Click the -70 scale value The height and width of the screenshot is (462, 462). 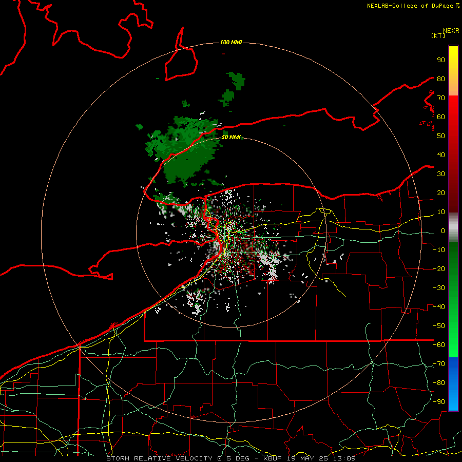439,364
